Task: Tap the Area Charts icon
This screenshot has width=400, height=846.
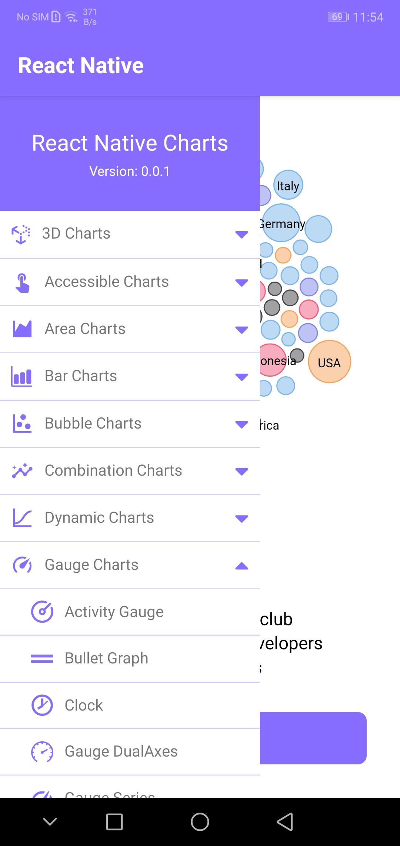Action: pos(22,329)
